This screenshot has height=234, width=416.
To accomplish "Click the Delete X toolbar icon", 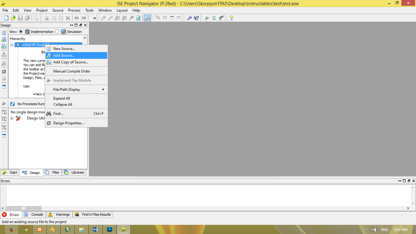I will coord(68,18).
